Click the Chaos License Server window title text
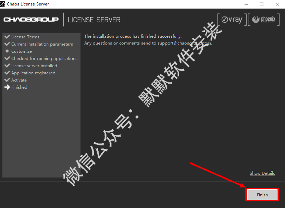Viewport: 285px width, 208px height. click(x=28, y=4)
